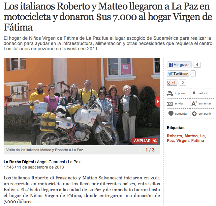Go to next photo with red arrow
Viewport: 216px width, 206px height.
pyautogui.click(x=158, y=102)
